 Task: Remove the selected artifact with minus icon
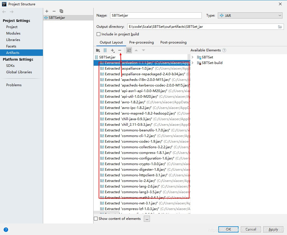tap(54, 11)
